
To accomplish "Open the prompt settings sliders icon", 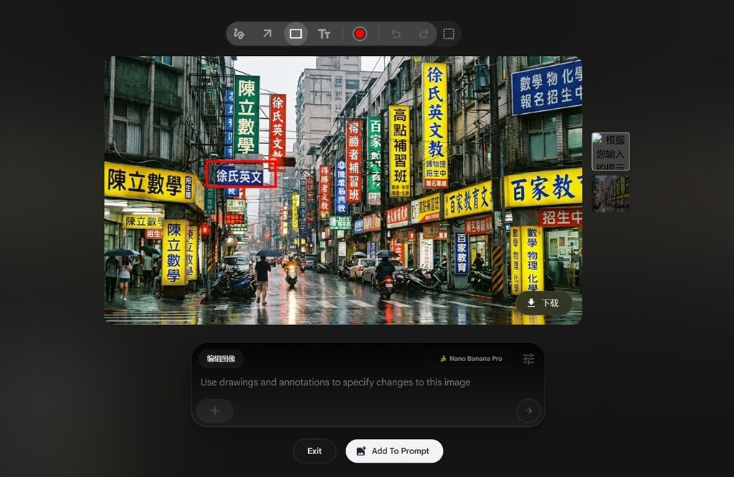I will (x=528, y=359).
